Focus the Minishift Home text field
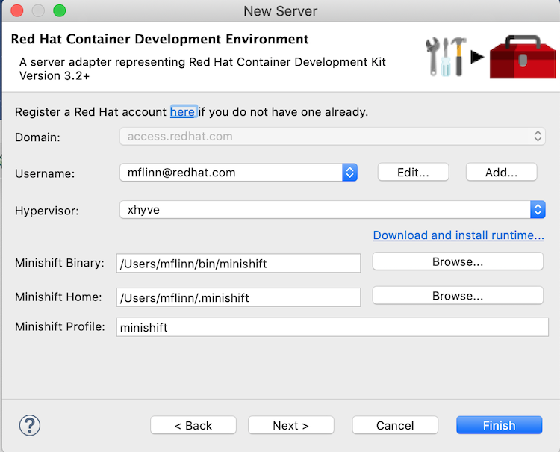Viewport: 560px width, 452px height. 238,297
